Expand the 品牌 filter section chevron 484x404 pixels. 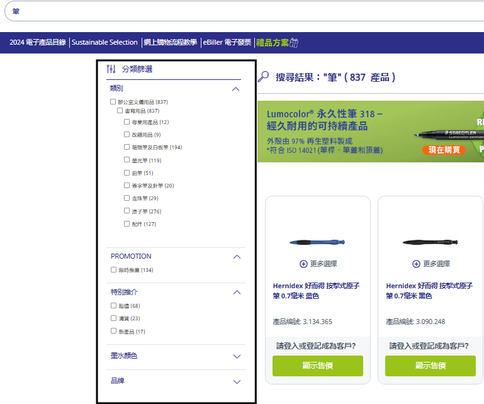(237, 382)
